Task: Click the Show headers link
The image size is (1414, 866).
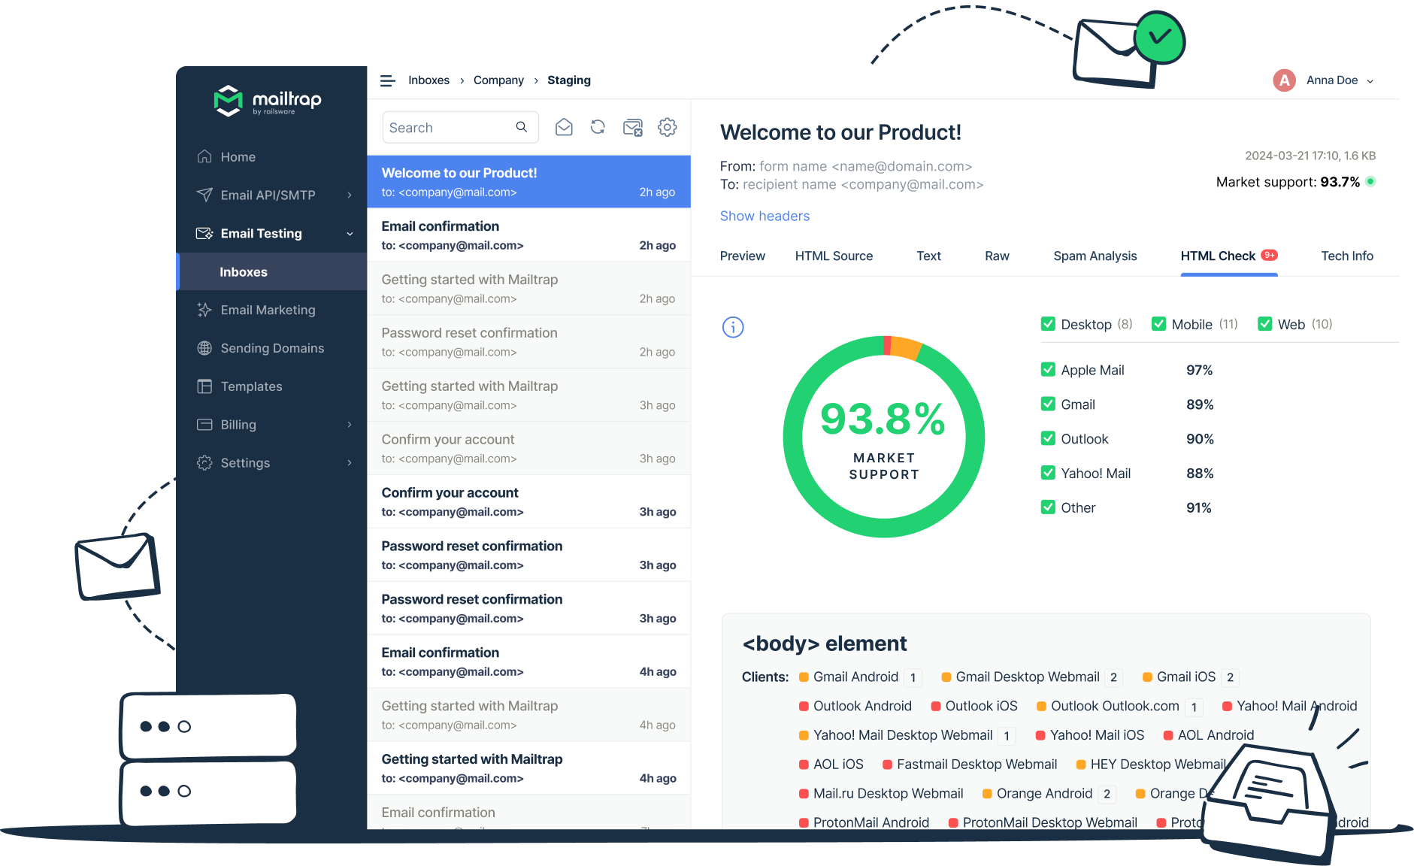Action: point(765,216)
